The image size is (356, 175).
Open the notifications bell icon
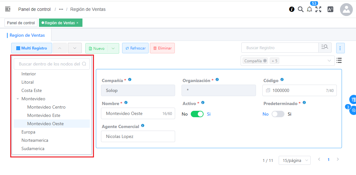point(309,9)
